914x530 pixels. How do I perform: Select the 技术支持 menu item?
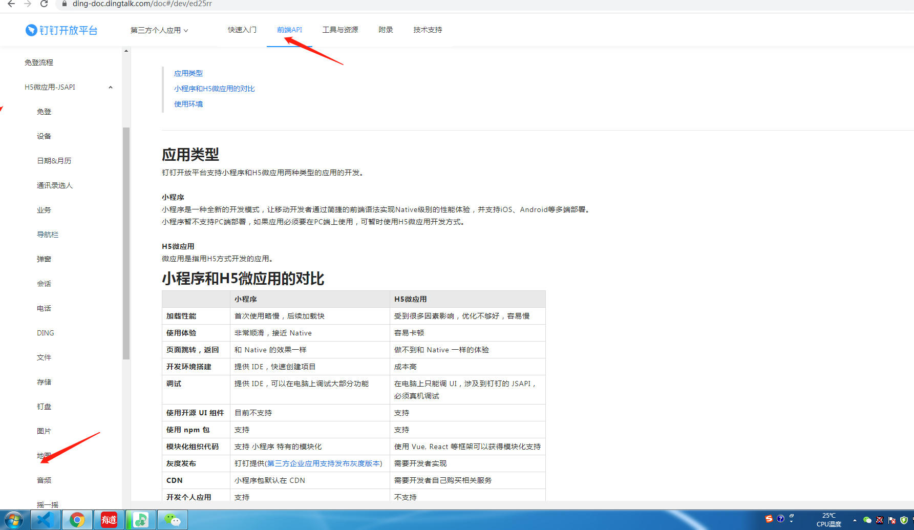point(427,30)
